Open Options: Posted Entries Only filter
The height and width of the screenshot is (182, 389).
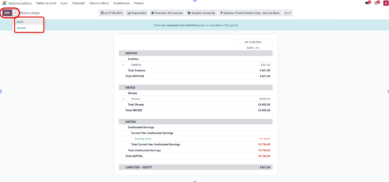point(250,13)
